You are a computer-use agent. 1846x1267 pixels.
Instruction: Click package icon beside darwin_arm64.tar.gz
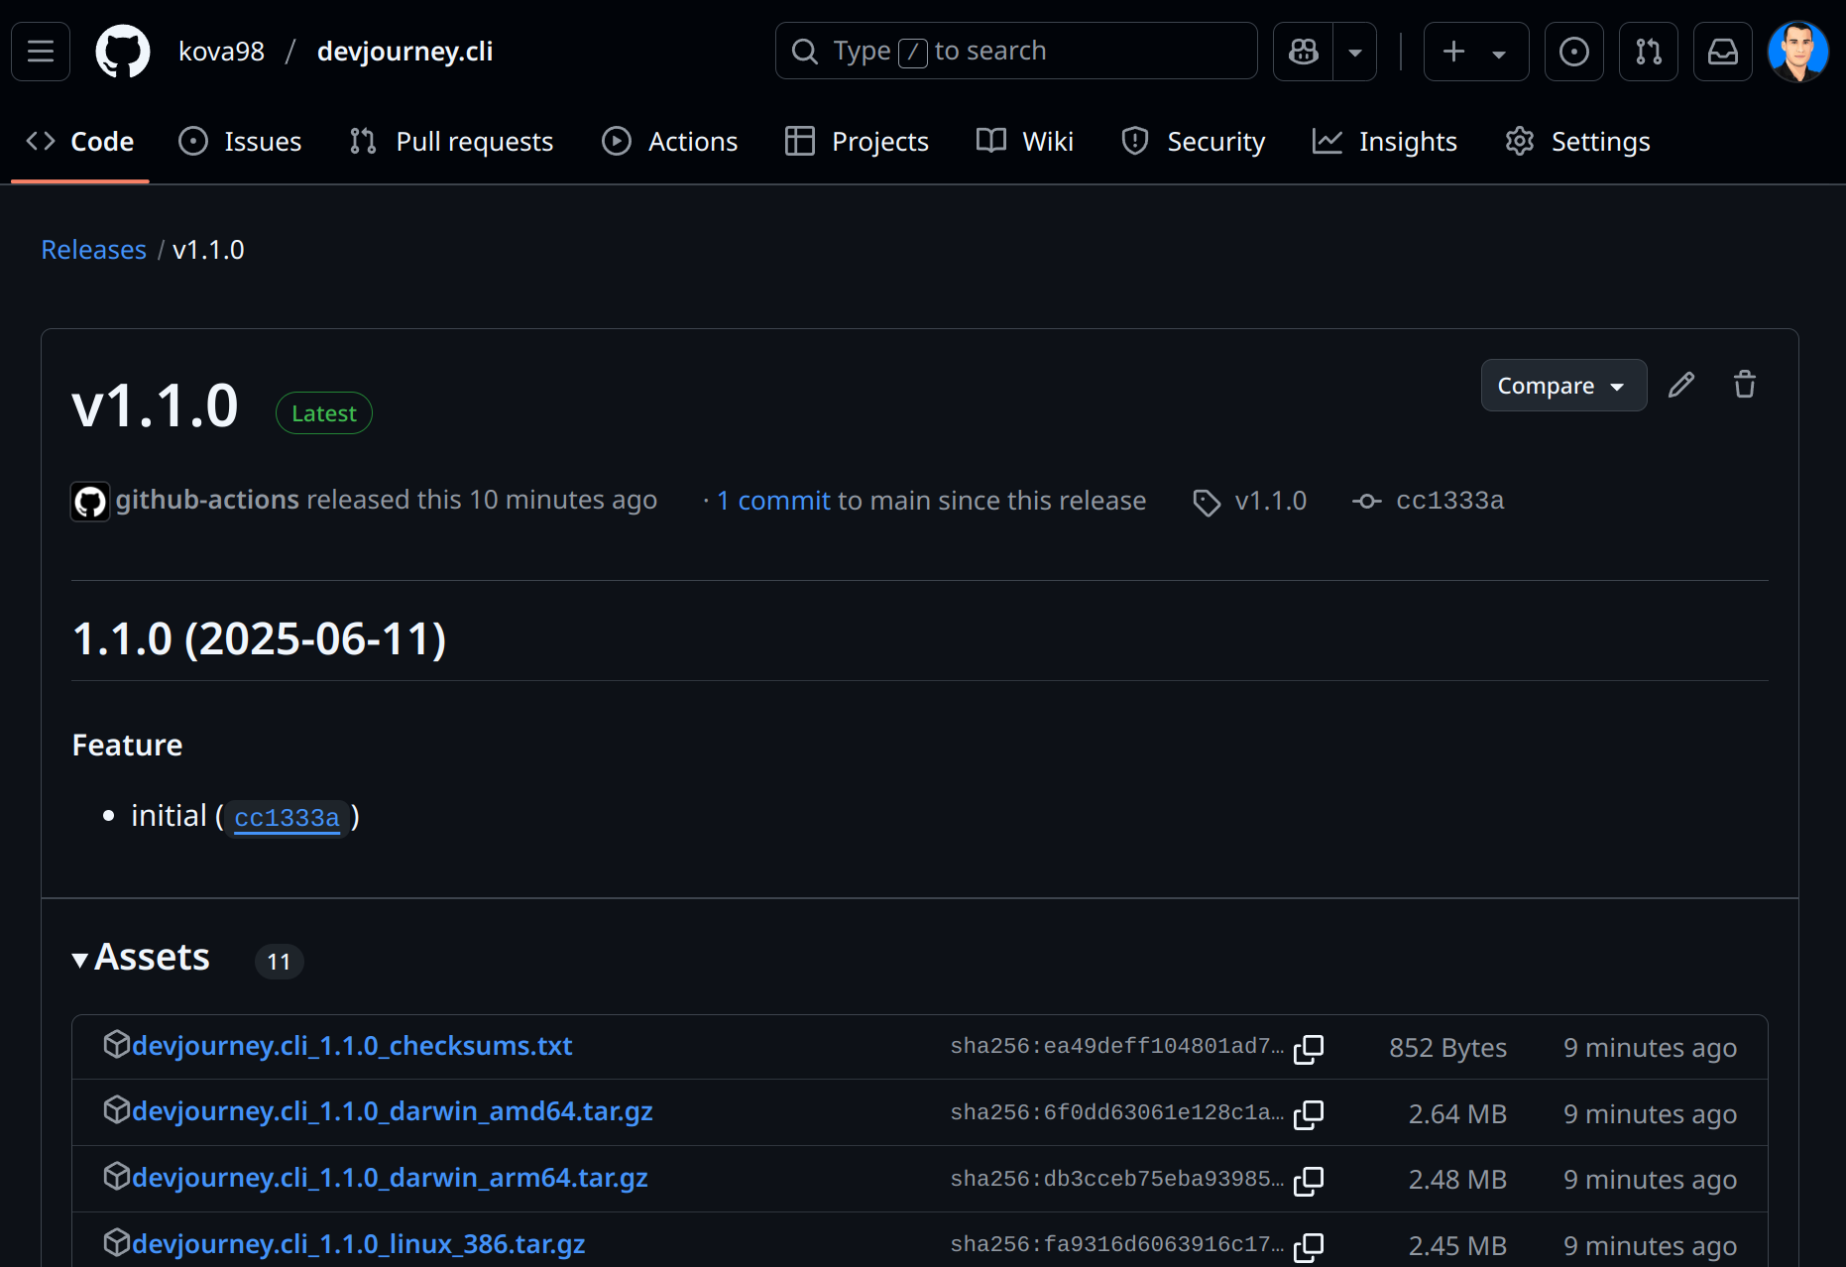point(117,1176)
